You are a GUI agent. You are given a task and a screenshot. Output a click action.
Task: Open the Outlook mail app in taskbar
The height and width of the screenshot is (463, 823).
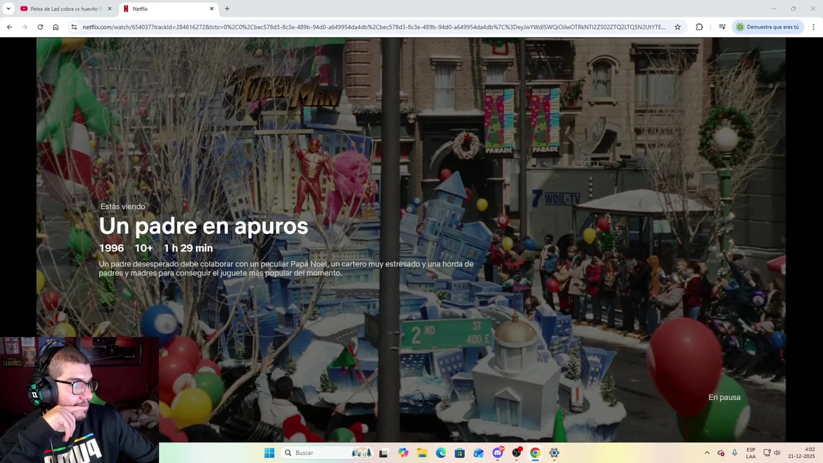(478, 453)
